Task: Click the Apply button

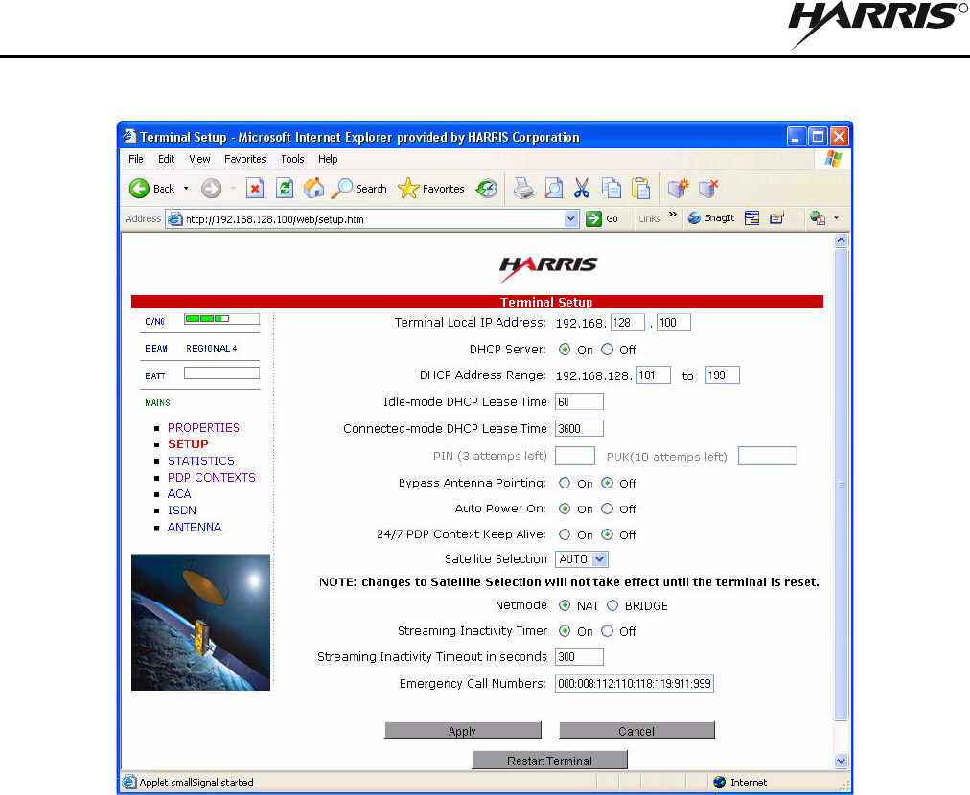Action: coord(463,731)
